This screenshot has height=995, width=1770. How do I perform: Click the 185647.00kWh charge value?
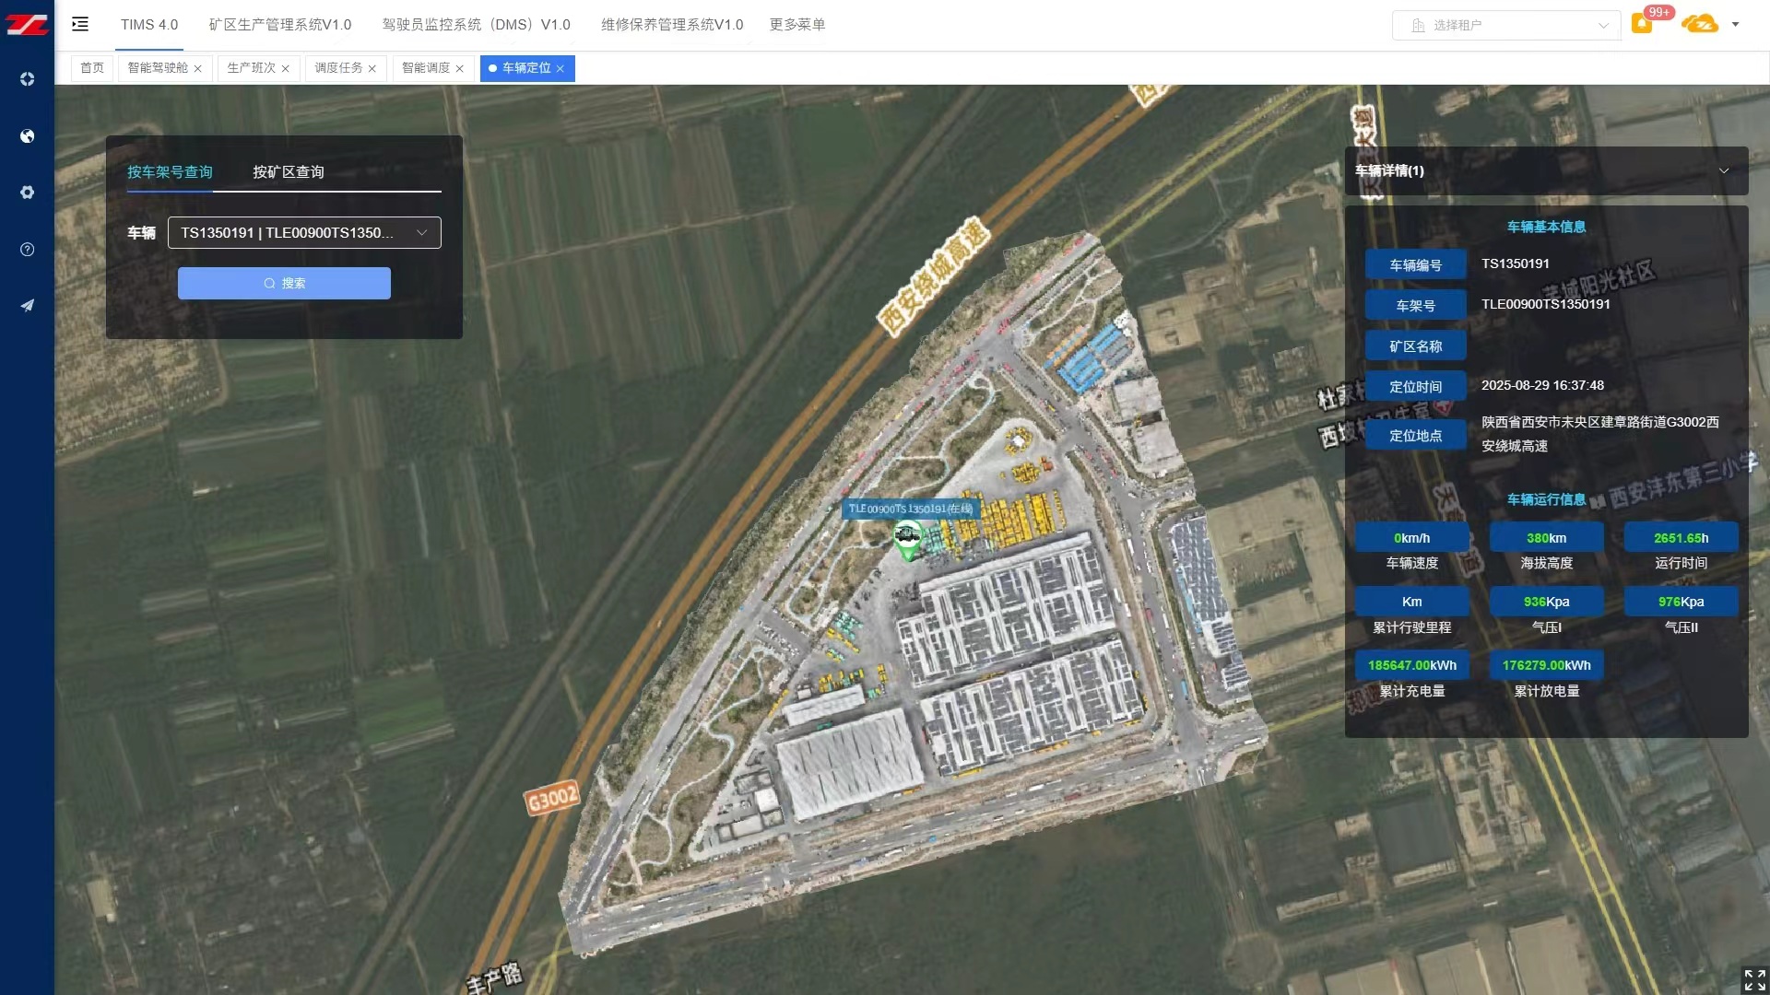(1411, 665)
